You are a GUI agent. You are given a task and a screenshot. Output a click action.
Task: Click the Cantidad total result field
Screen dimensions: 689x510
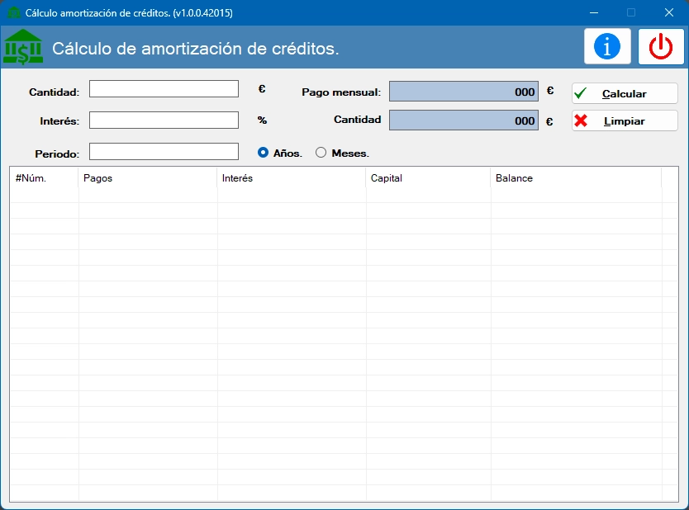463,120
